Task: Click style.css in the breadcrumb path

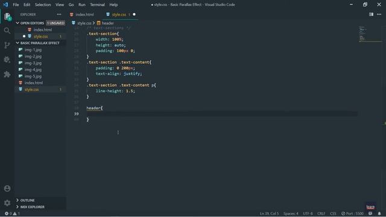Action: click(x=84, y=23)
